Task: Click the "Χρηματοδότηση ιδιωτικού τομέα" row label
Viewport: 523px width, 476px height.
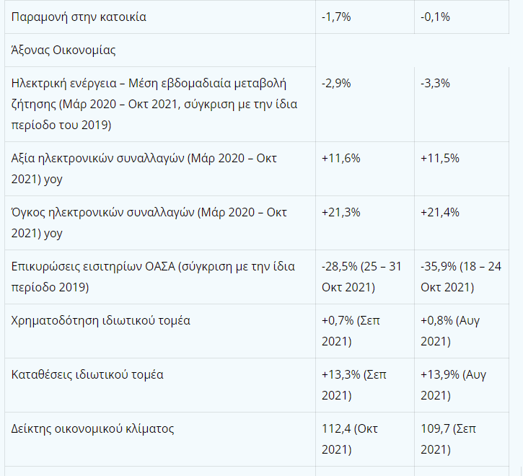Action: 101,320
